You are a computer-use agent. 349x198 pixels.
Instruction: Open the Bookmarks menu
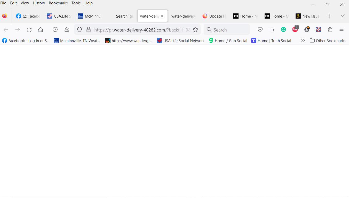click(58, 3)
